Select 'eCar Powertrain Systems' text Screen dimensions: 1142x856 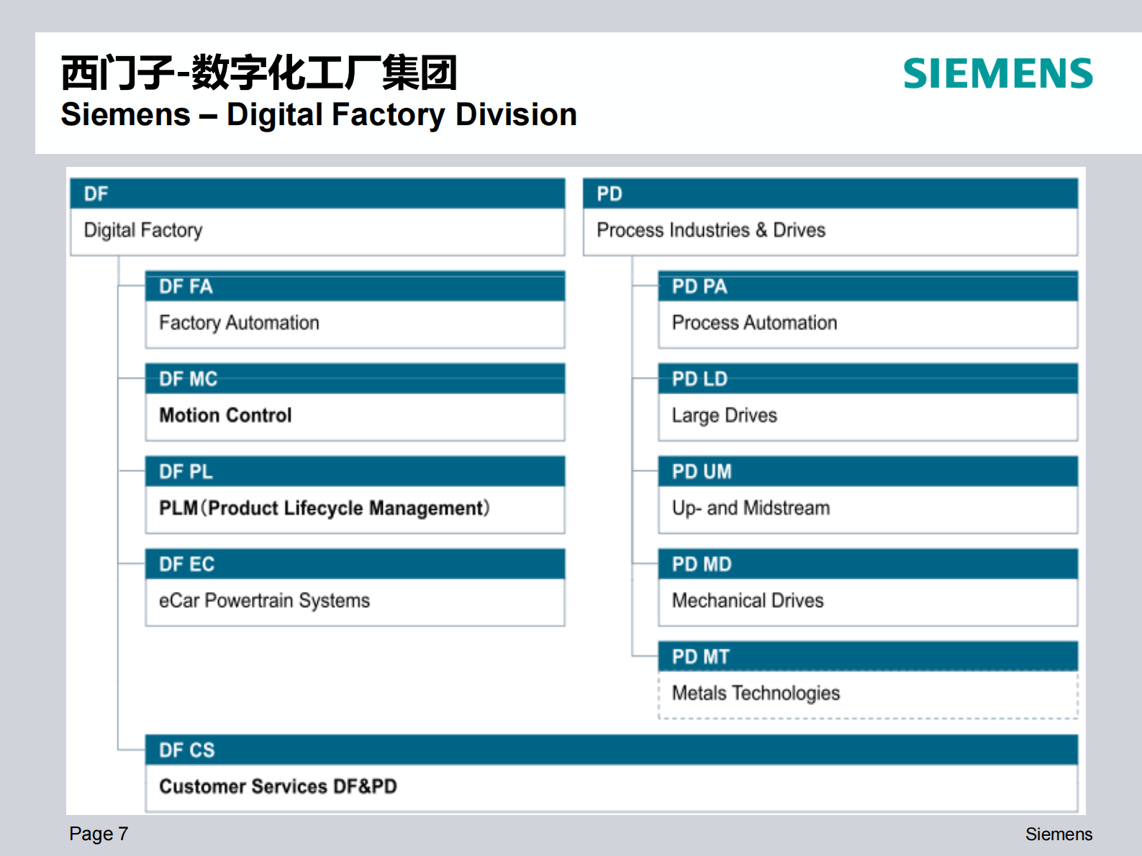click(x=264, y=601)
